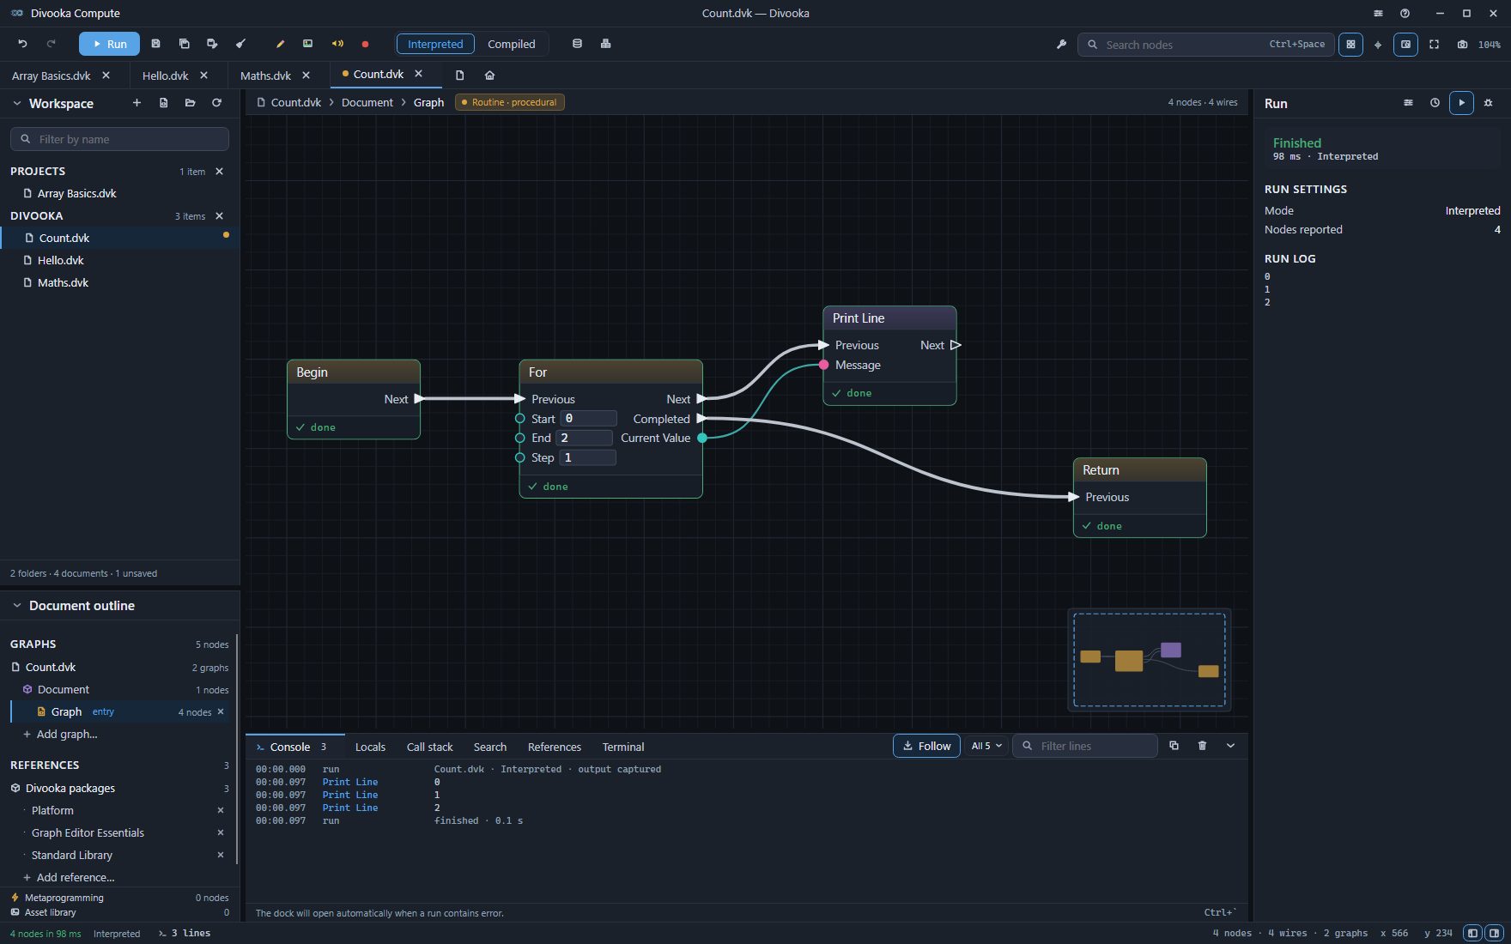Click the blue Run button
The width and height of the screenshot is (1511, 944).
[x=109, y=44]
